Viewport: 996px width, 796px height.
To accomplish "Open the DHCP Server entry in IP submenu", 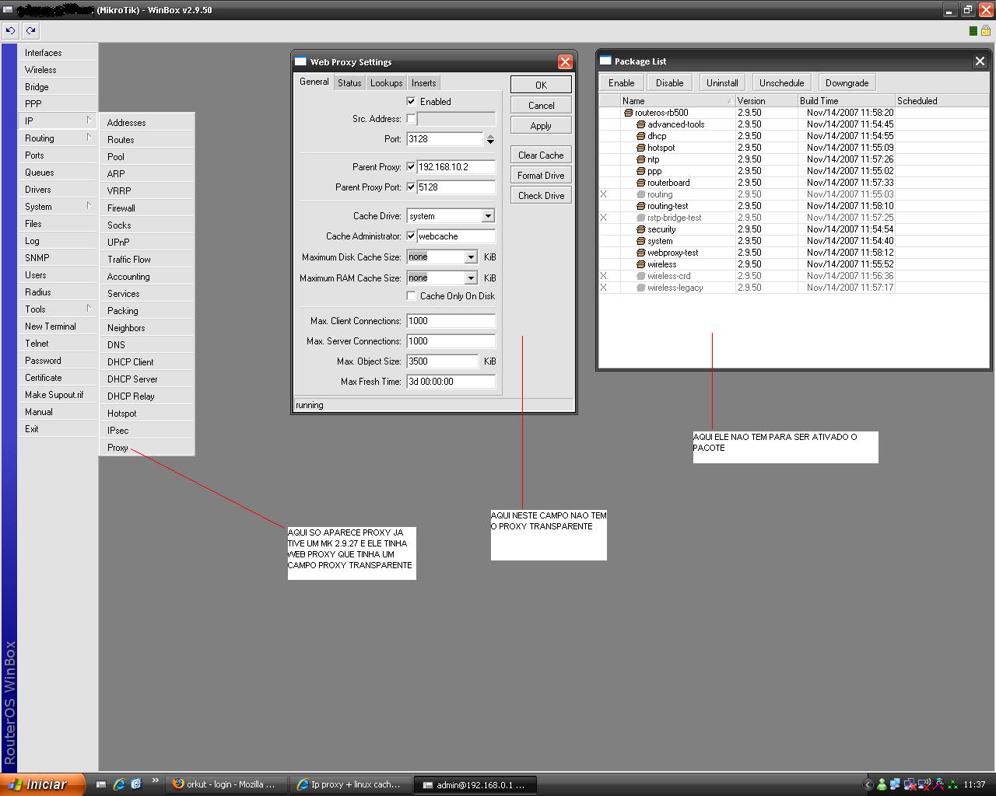I will point(146,379).
